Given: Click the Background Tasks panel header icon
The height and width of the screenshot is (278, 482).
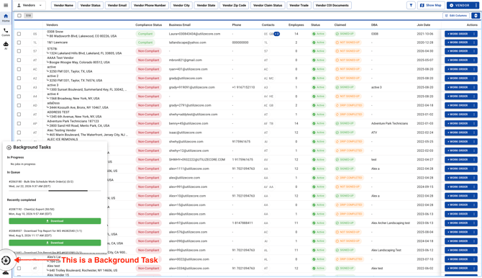Looking at the screenshot, I should [x=9, y=148].
